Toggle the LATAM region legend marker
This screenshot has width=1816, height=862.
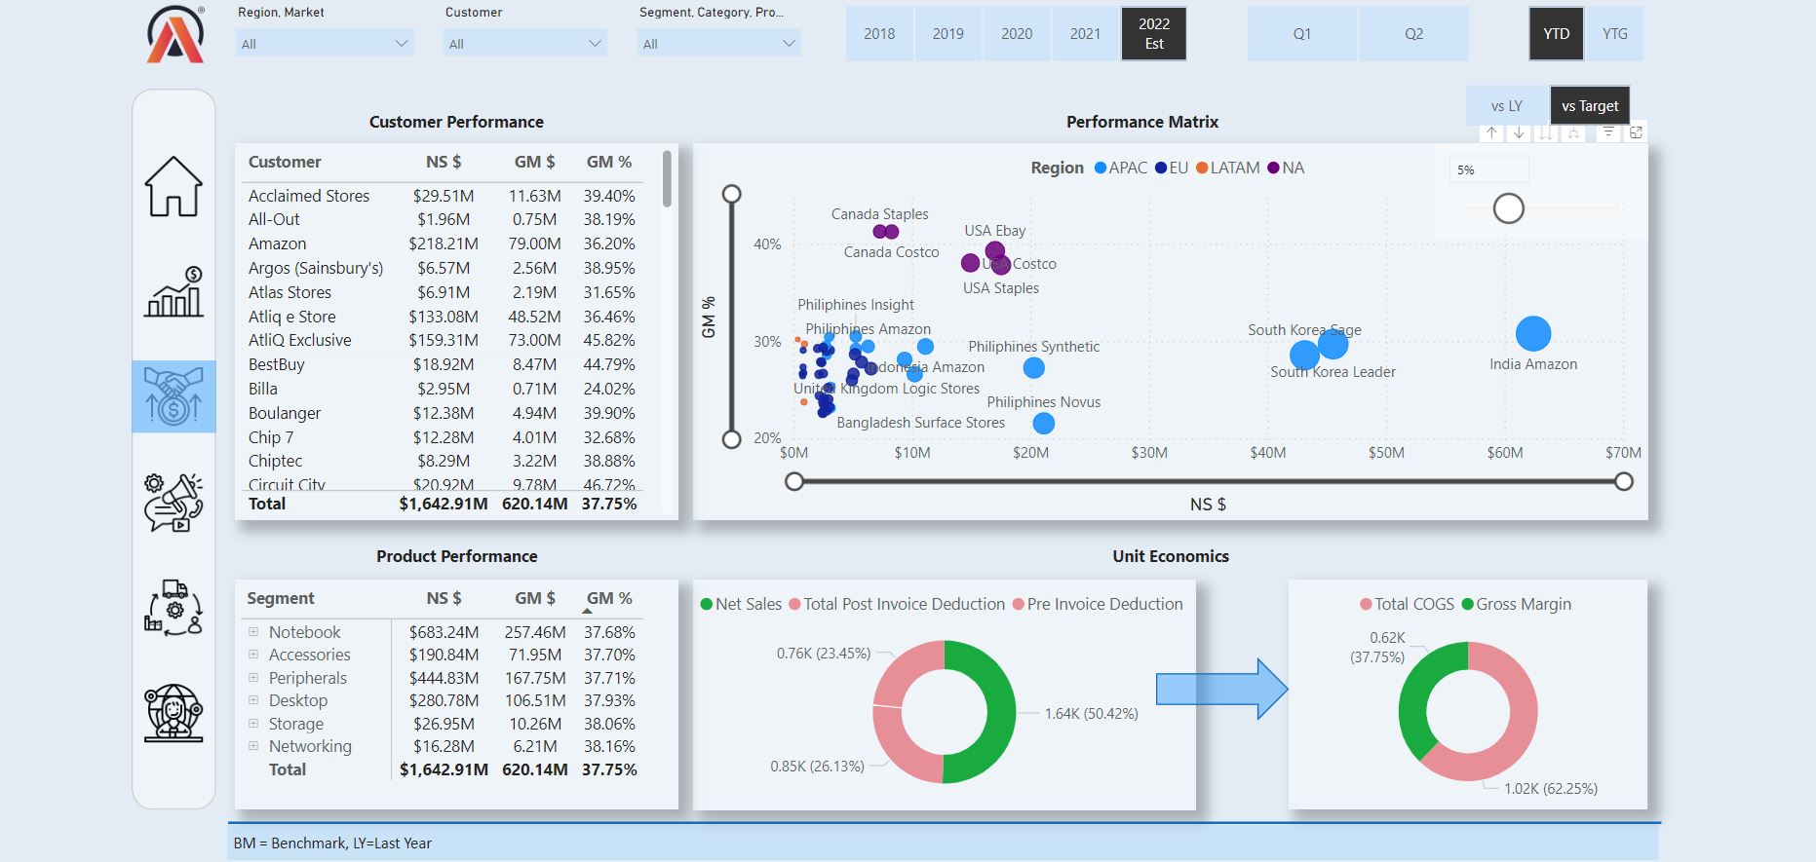click(x=1202, y=168)
